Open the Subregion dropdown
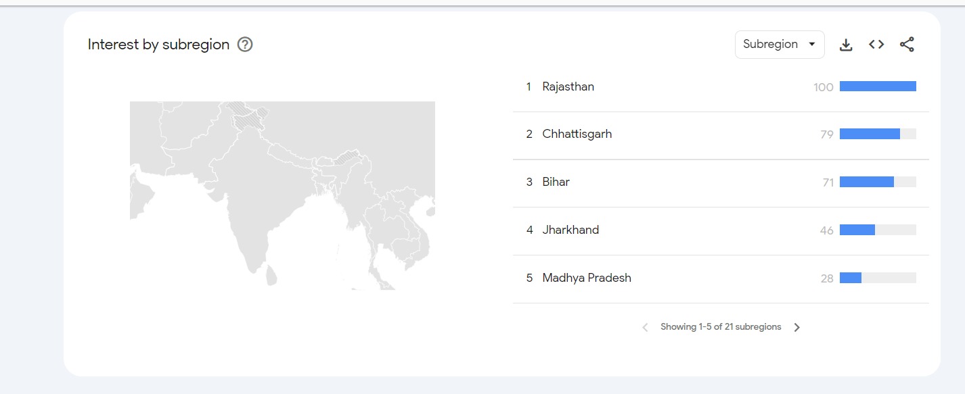The width and height of the screenshot is (965, 394). (x=779, y=45)
